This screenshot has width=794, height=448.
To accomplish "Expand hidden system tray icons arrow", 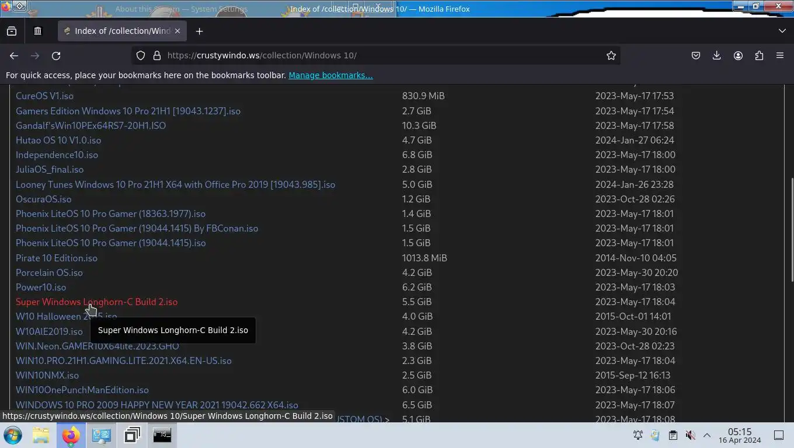I will tap(706, 435).
